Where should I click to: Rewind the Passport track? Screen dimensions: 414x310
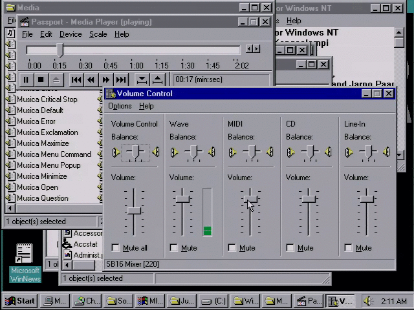coord(91,79)
